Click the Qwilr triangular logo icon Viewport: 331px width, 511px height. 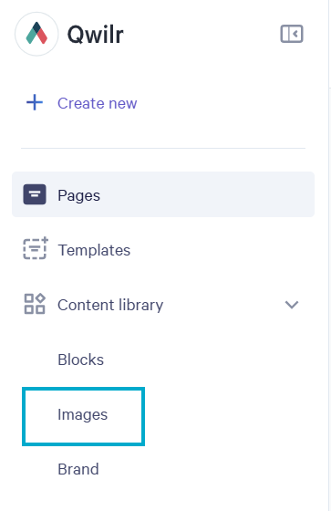pos(36,34)
